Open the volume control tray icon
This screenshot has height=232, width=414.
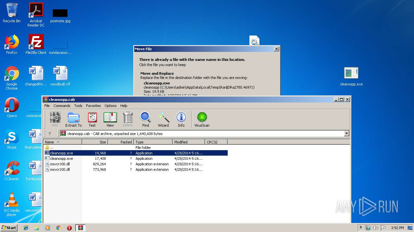pos(375,228)
